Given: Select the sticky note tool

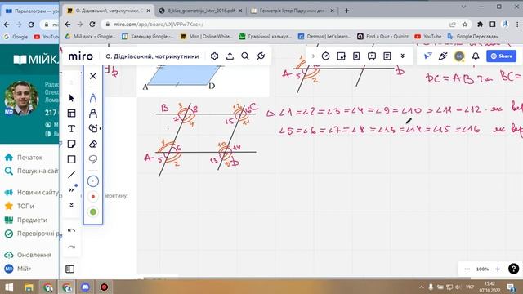Looking at the screenshot, I should (71, 144).
